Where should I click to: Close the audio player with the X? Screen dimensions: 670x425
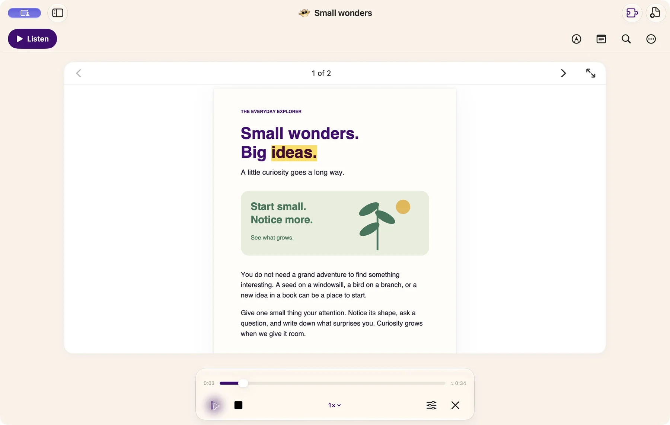[x=455, y=405]
